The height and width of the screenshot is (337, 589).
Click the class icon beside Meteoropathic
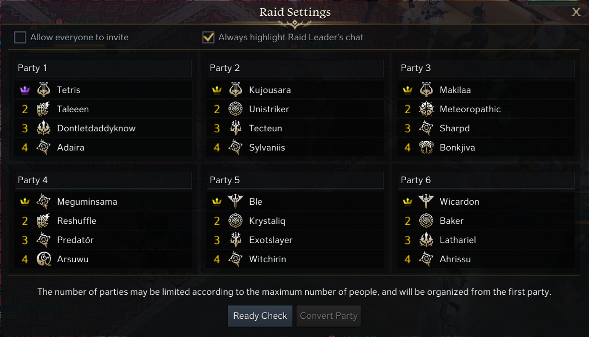tap(426, 109)
